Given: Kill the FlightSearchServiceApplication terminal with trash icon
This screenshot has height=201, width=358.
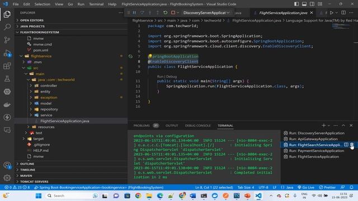Looking at the screenshot, I should pyautogui.click(x=352, y=145).
